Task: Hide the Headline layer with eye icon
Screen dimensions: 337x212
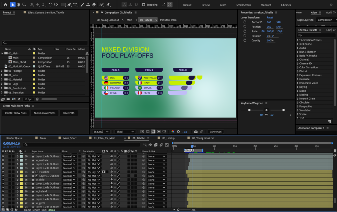Action: click(3, 172)
